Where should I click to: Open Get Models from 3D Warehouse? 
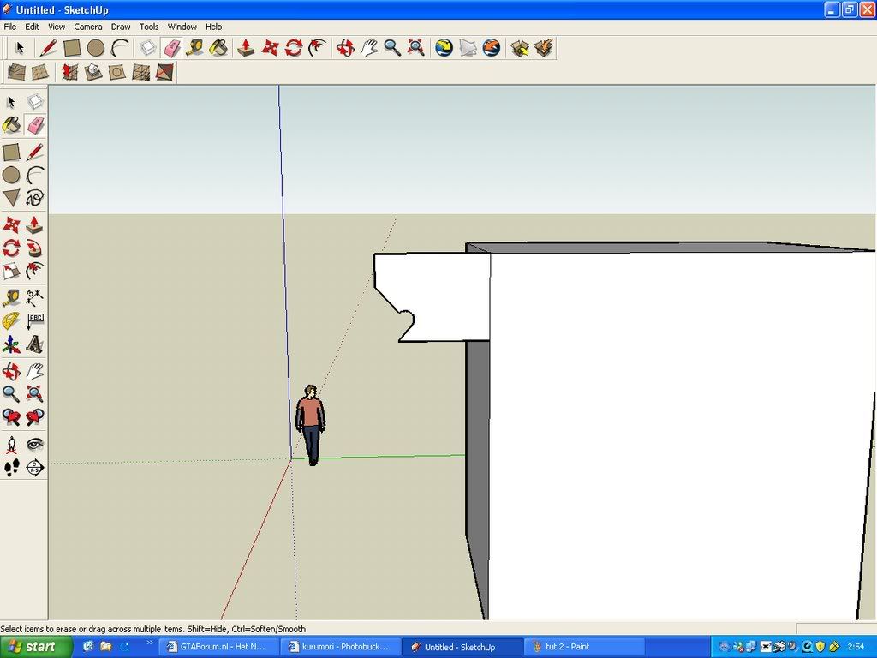pos(520,48)
